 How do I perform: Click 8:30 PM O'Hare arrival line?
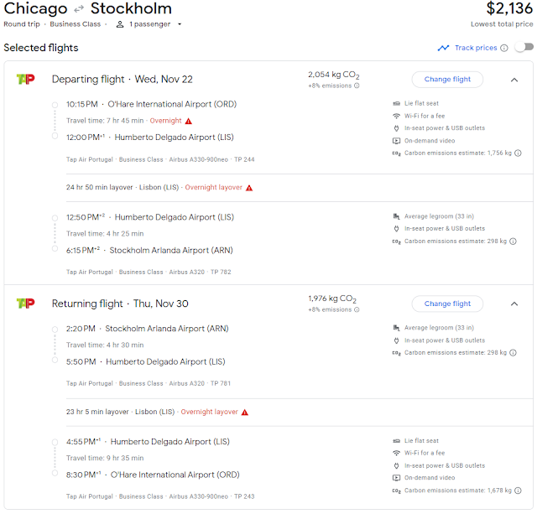[x=153, y=475]
